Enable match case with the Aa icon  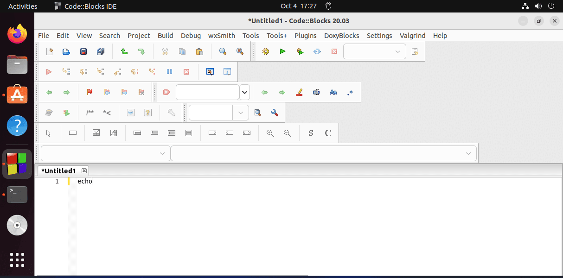[333, 92]
